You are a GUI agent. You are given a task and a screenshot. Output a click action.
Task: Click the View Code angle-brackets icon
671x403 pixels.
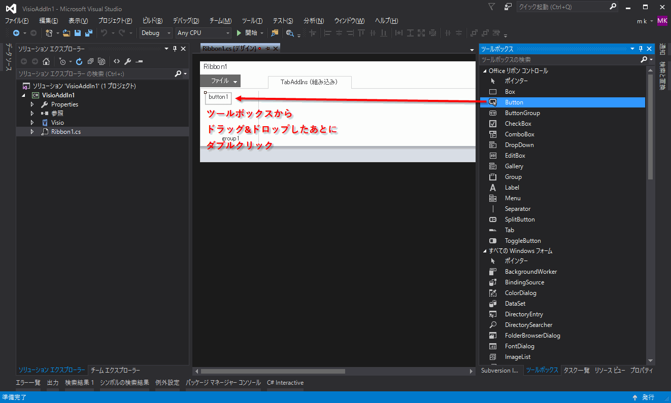point(117,61)
